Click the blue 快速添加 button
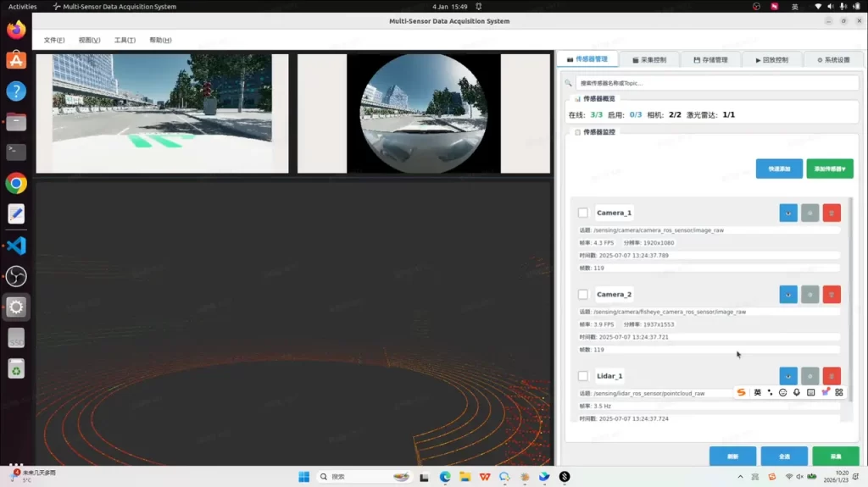The width and height of the screenshot is (868, 487). pyautogui.click(x=779, y=169)
